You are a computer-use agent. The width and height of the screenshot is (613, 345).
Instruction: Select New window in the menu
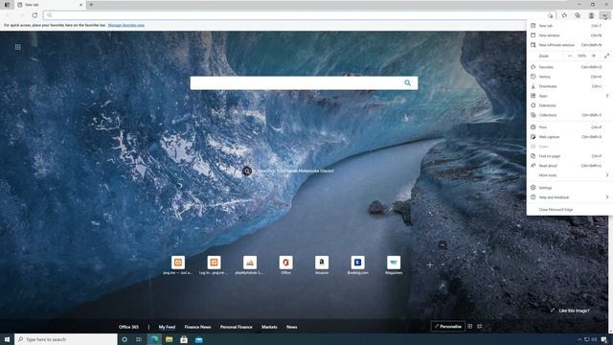570,35
